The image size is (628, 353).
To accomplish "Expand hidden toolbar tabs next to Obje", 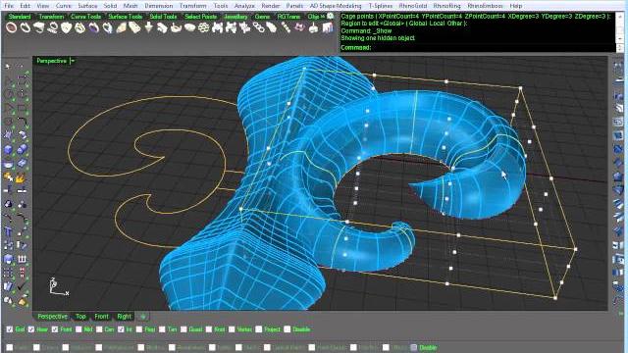I will coord(323,17).
